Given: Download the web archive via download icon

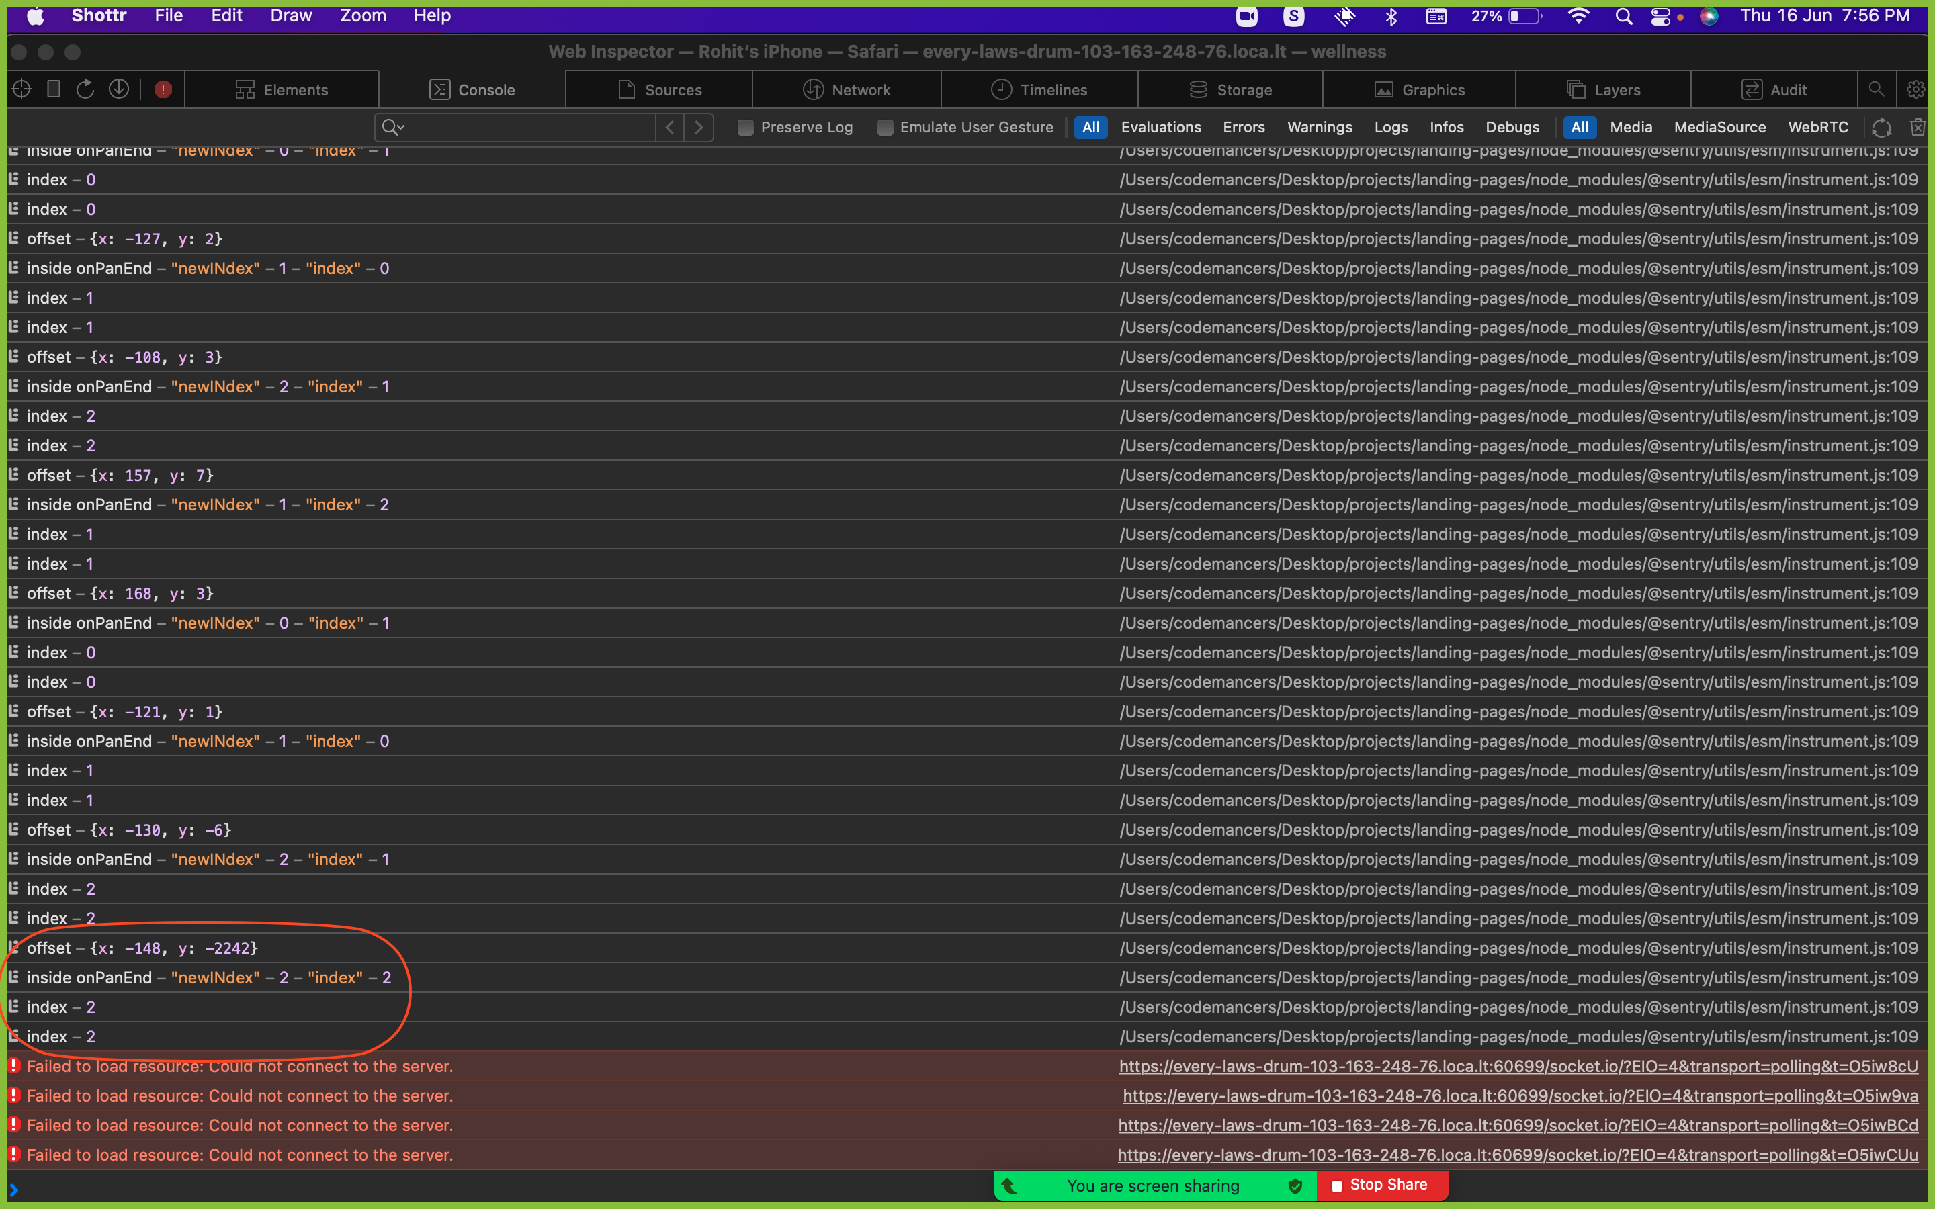Looking at the screenshot, I should pyautogui.click(x=119, y=89).
